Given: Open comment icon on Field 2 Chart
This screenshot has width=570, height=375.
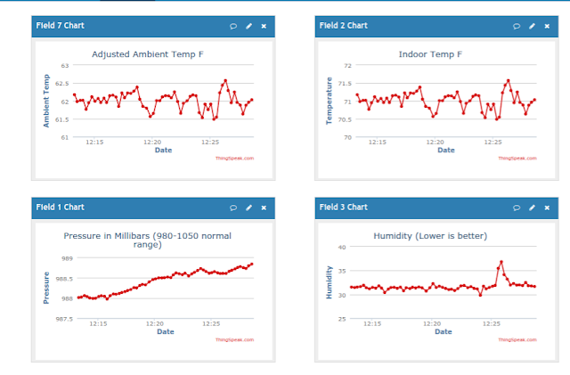Looking at the screenshot, I should tap(517, 26).
